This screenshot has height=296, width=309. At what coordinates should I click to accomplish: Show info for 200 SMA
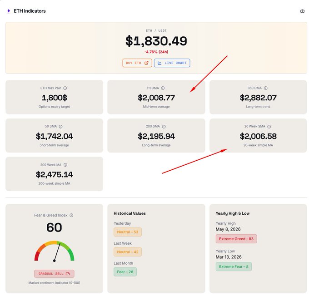coord(164,126)
